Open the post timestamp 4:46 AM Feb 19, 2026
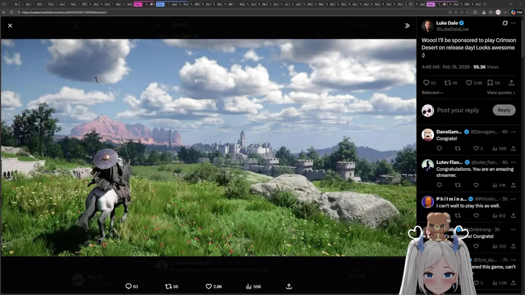 [x=446, y=67]
